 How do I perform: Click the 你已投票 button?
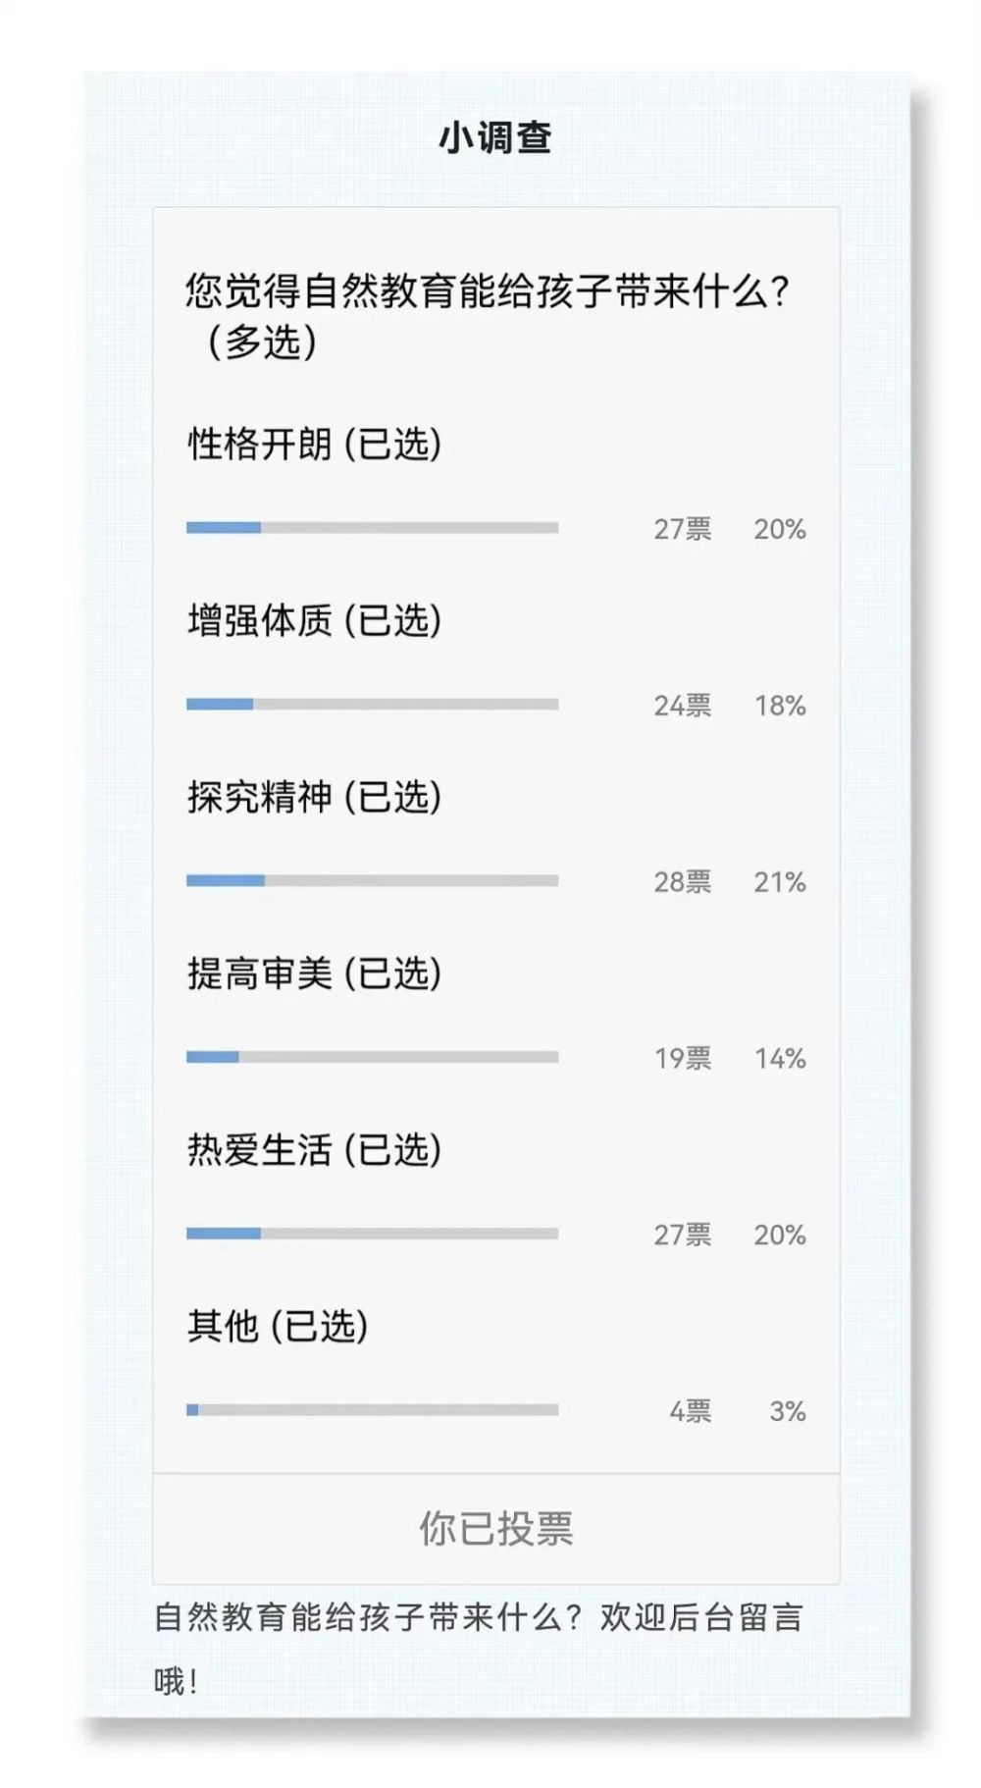click(495, 1528)
